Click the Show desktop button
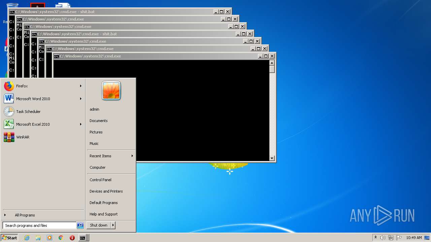Viewport: 431px width, 242px height. (428, 238)
